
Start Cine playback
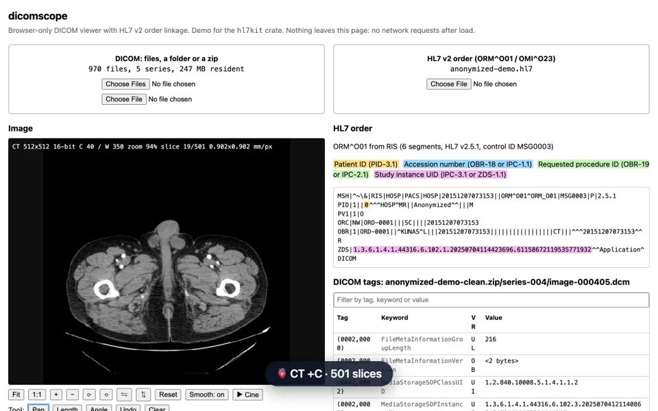[x=247, y=395]
